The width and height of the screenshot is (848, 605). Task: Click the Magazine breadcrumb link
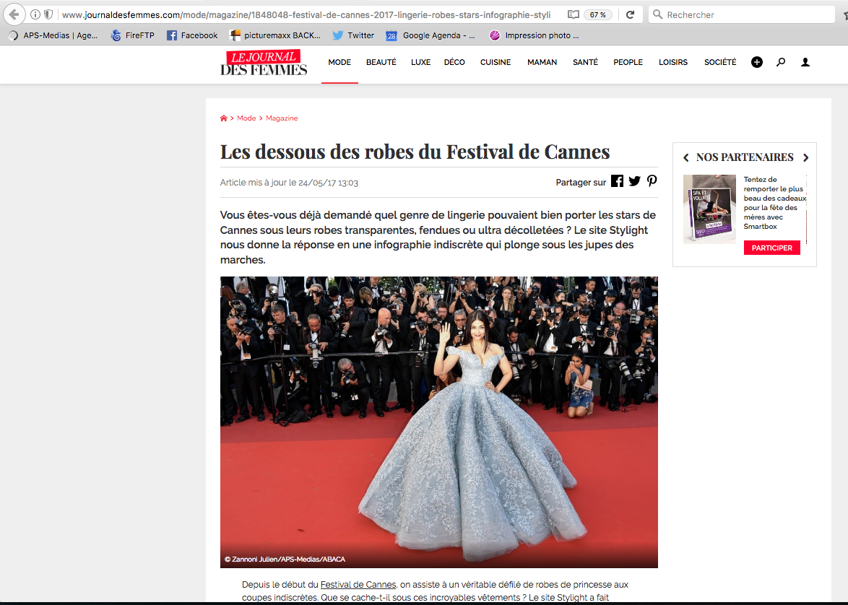point(282,118)
